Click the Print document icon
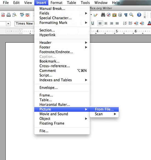Screen dimensions: 151x160 (x=9, y=15)
